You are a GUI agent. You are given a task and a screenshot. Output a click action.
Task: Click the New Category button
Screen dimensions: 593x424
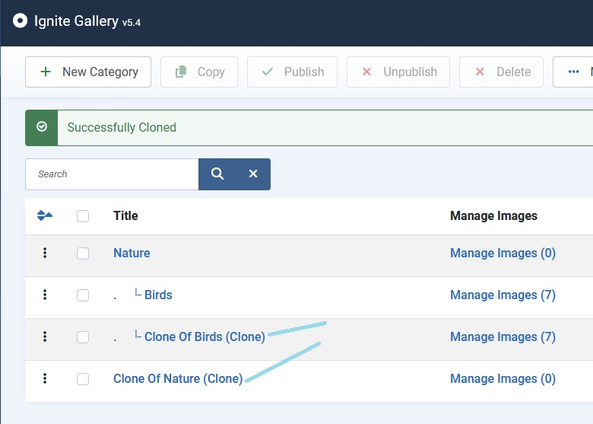[x=88, y=72]
